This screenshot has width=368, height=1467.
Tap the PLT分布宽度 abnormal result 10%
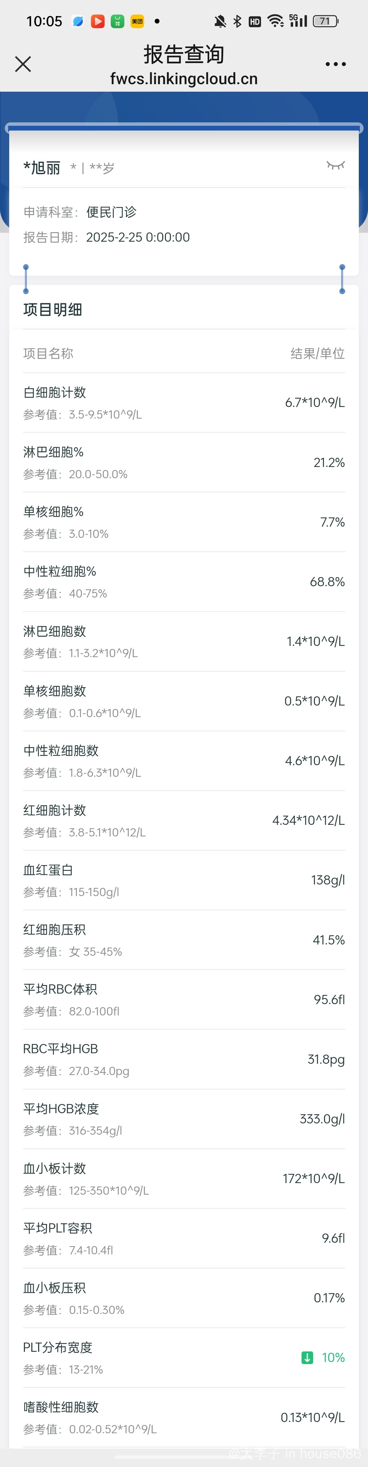pos(333,1358)
